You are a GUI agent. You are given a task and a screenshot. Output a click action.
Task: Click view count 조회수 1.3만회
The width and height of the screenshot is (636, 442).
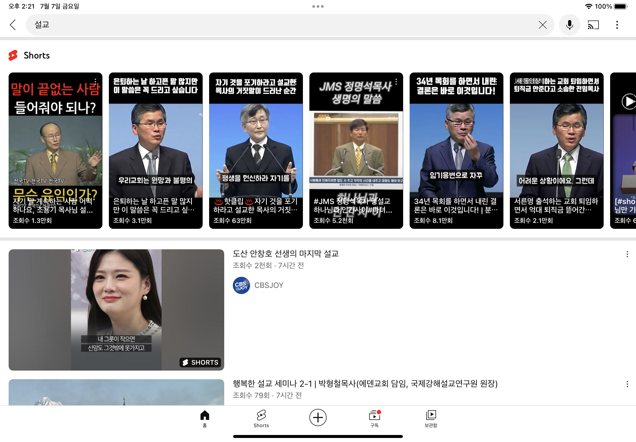click(32, 220)
